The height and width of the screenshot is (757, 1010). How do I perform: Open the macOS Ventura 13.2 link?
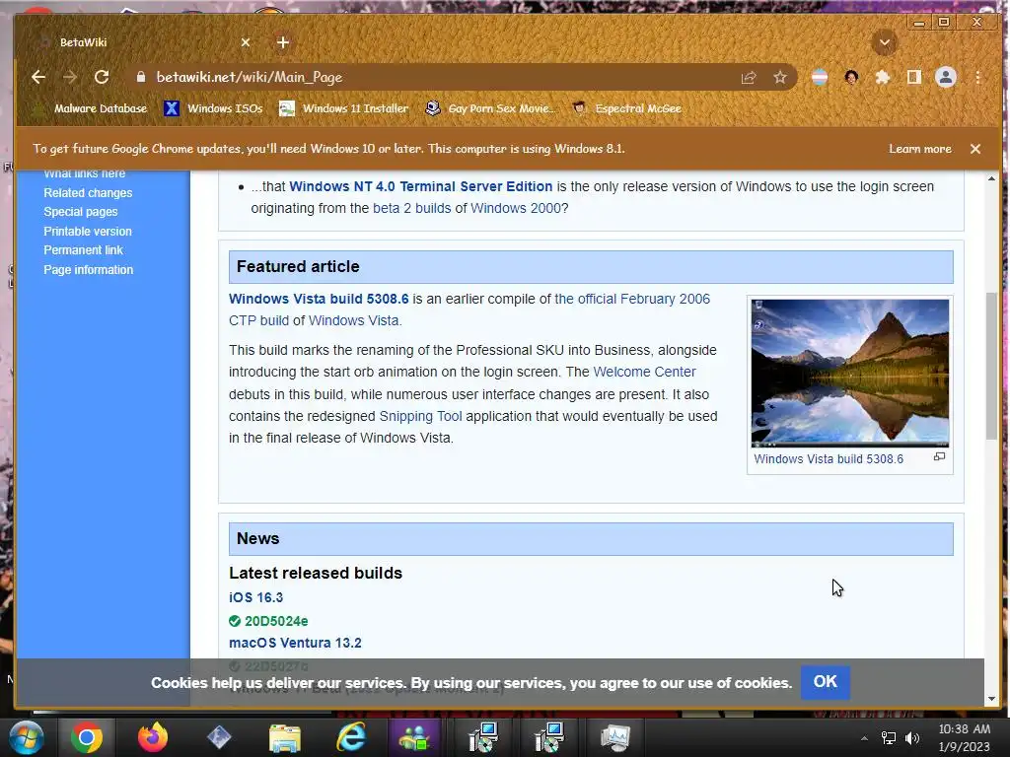click(x=295, y=643)
